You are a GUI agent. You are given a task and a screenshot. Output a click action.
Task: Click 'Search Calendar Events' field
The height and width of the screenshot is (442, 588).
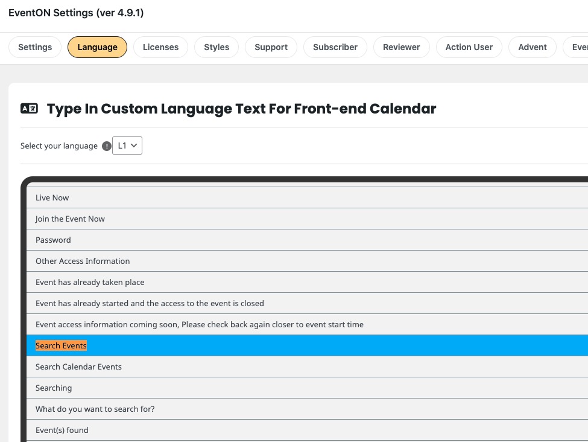pos(307,367)
